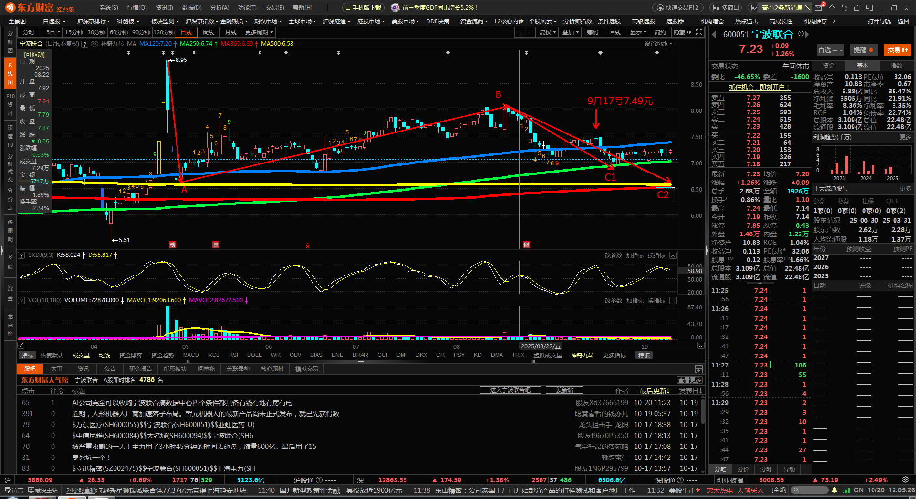Open the chart settings gear icon

click(94, 44)
